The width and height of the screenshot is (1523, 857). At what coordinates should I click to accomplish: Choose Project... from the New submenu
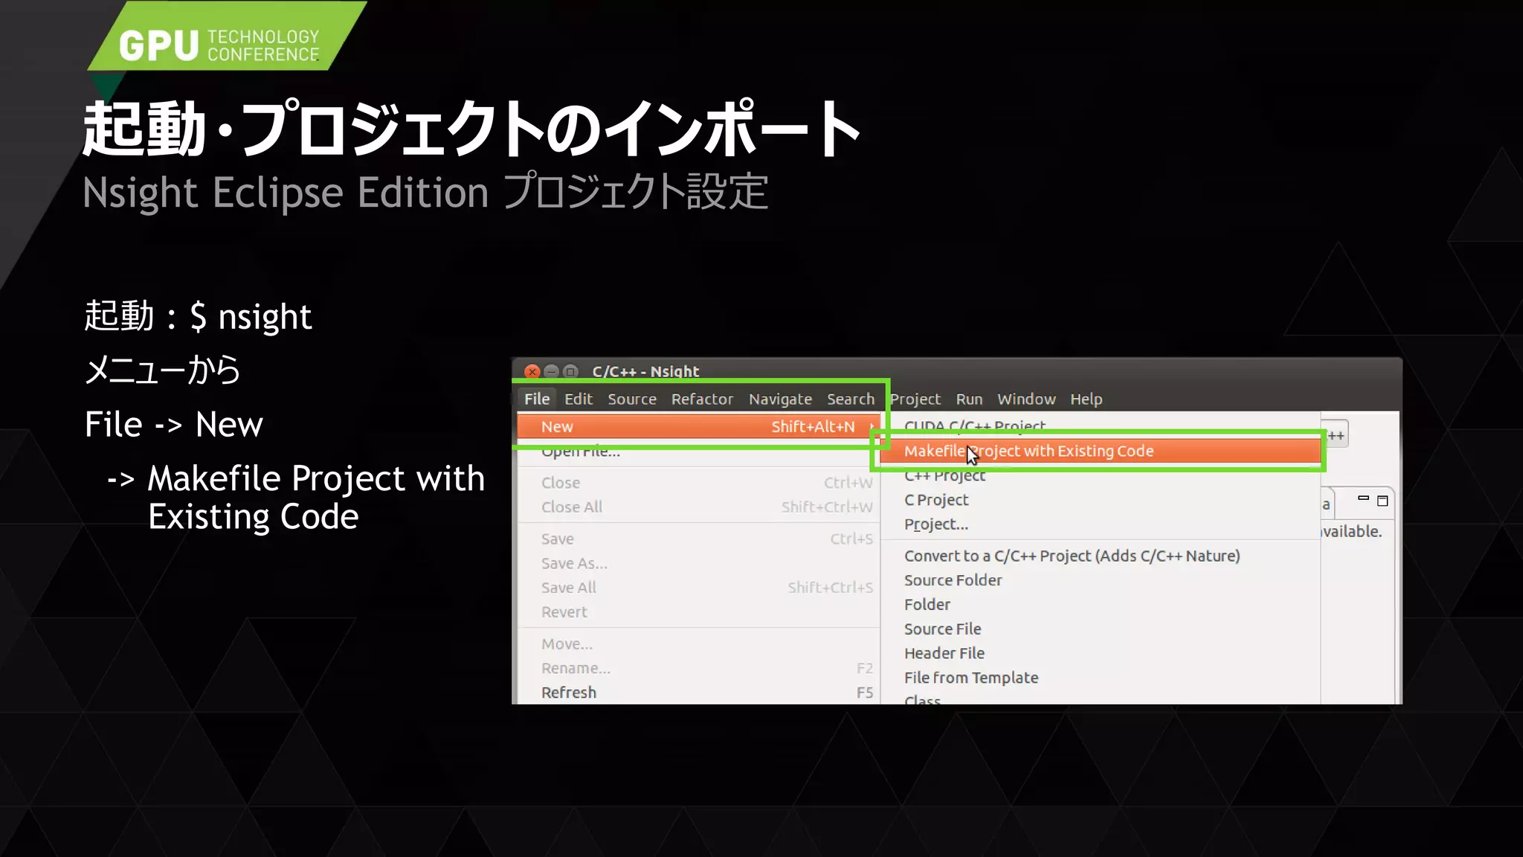pos(936,524)
